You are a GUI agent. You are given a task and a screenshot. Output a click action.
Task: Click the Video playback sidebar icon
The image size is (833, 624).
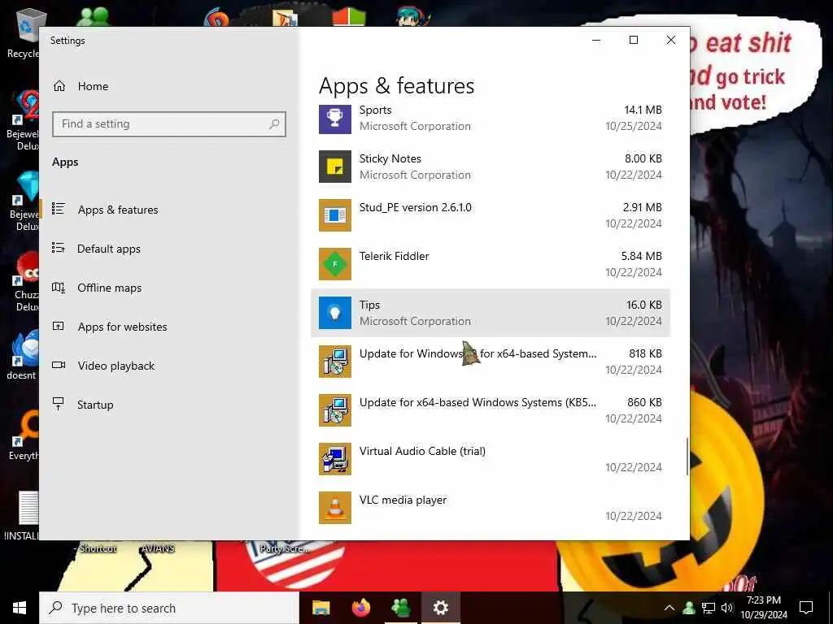[x=59, y=365]
